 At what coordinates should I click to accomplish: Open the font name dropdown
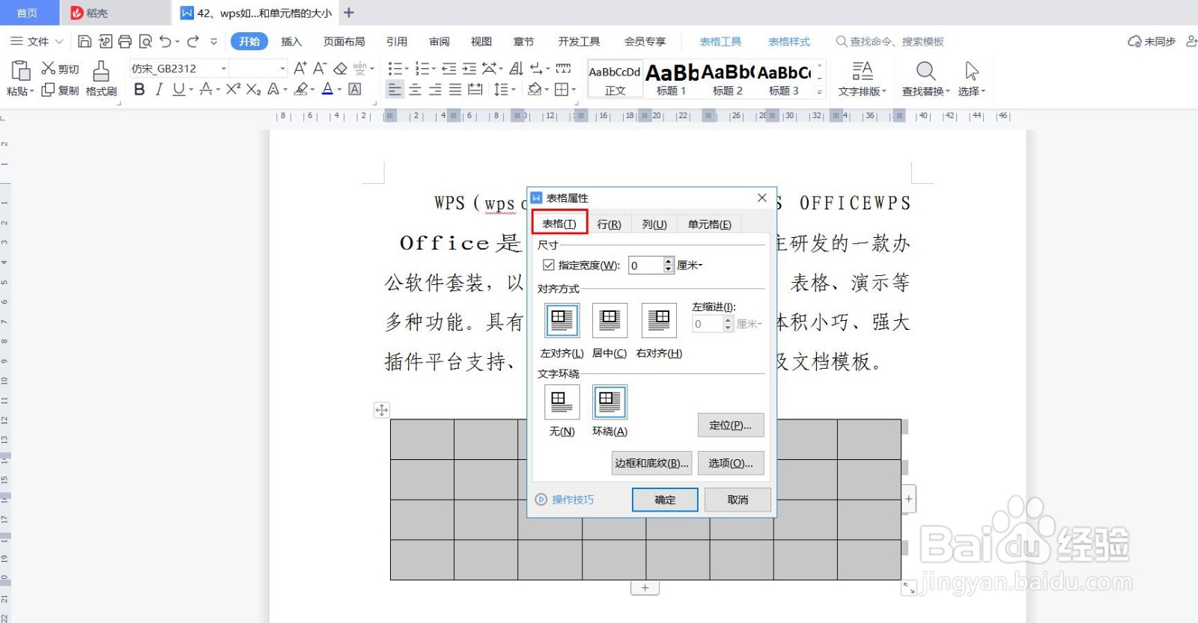[x=224, y=68]
